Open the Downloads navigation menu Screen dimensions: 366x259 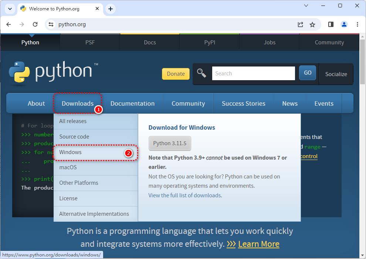78,103
